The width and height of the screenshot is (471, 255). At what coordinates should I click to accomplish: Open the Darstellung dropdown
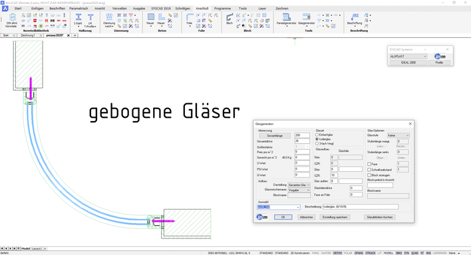tap(299, 185)
